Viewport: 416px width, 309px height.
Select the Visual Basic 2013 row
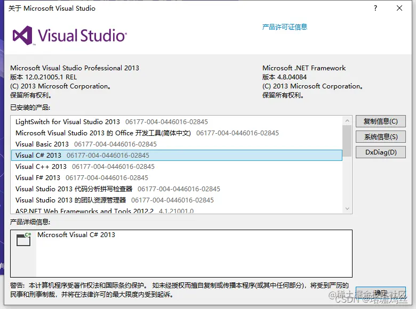177,144
